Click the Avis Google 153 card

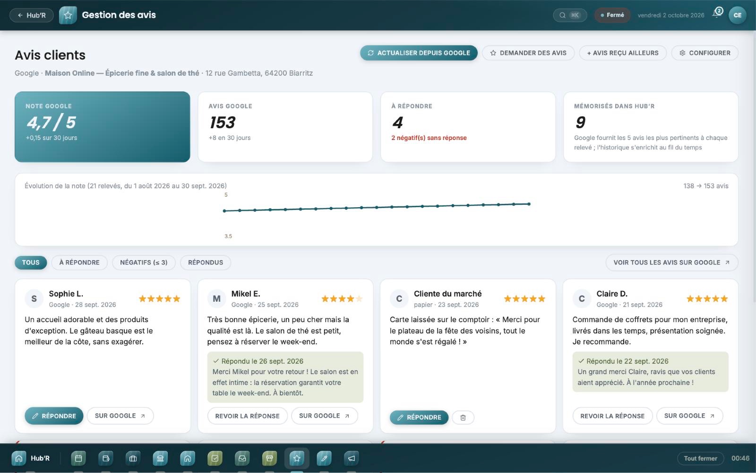point(285,127)
